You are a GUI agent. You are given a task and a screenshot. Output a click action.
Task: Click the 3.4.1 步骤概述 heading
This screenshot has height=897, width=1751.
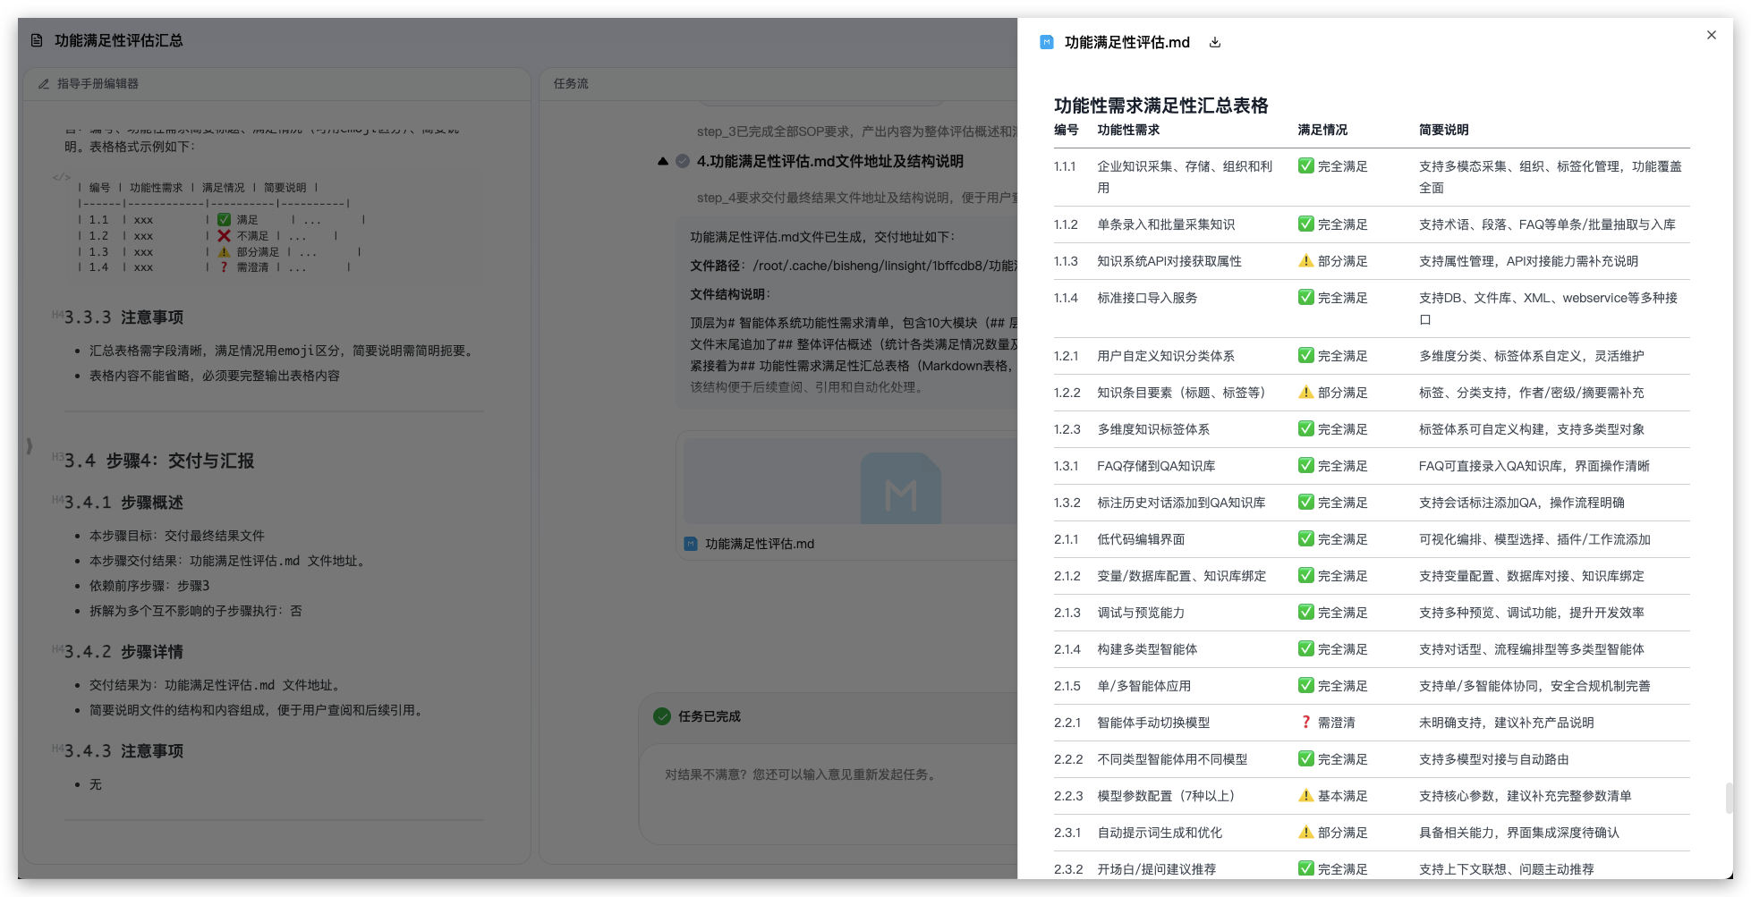[123, 503]
